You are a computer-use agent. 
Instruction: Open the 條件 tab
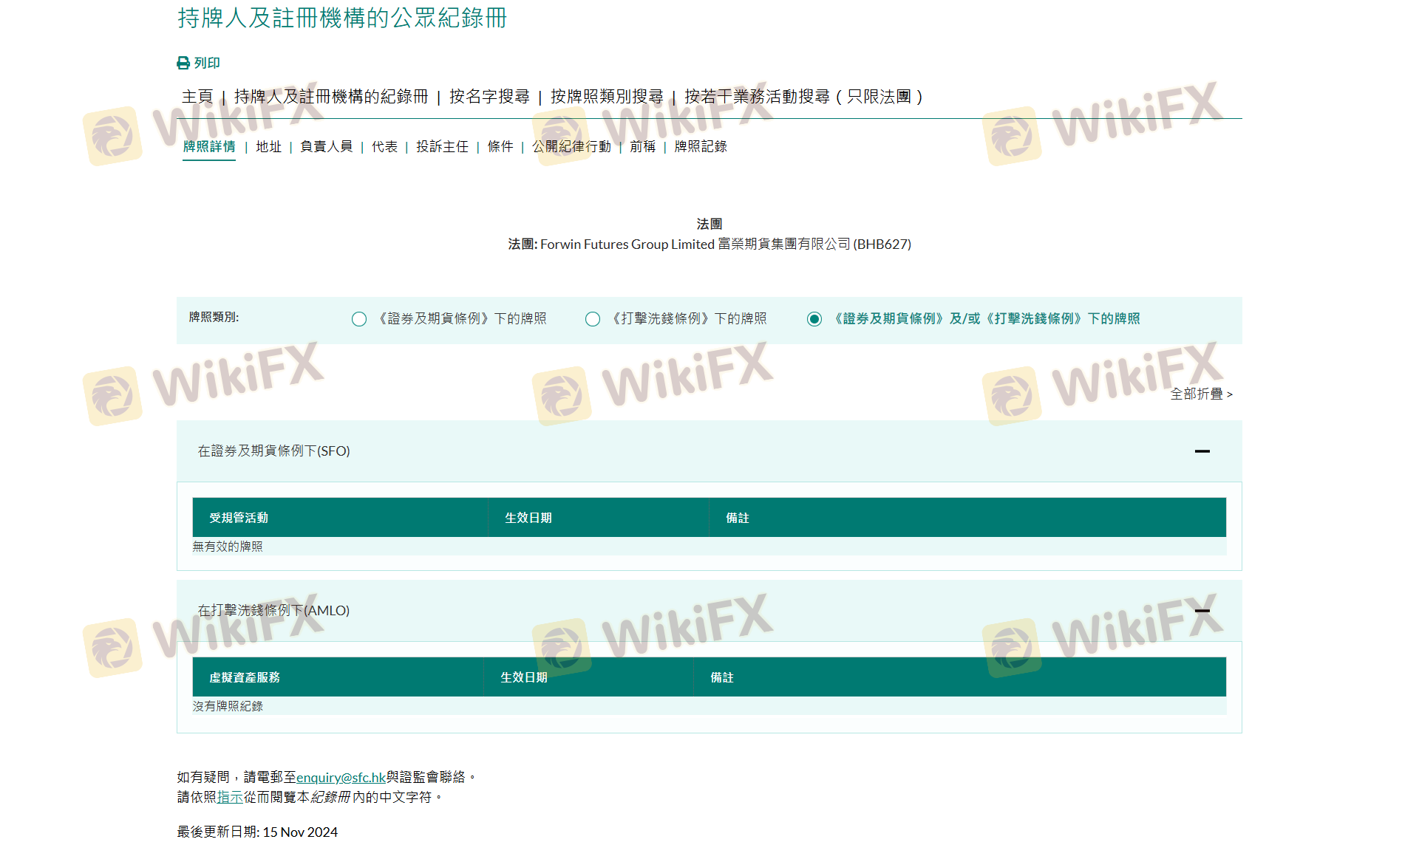500,147
